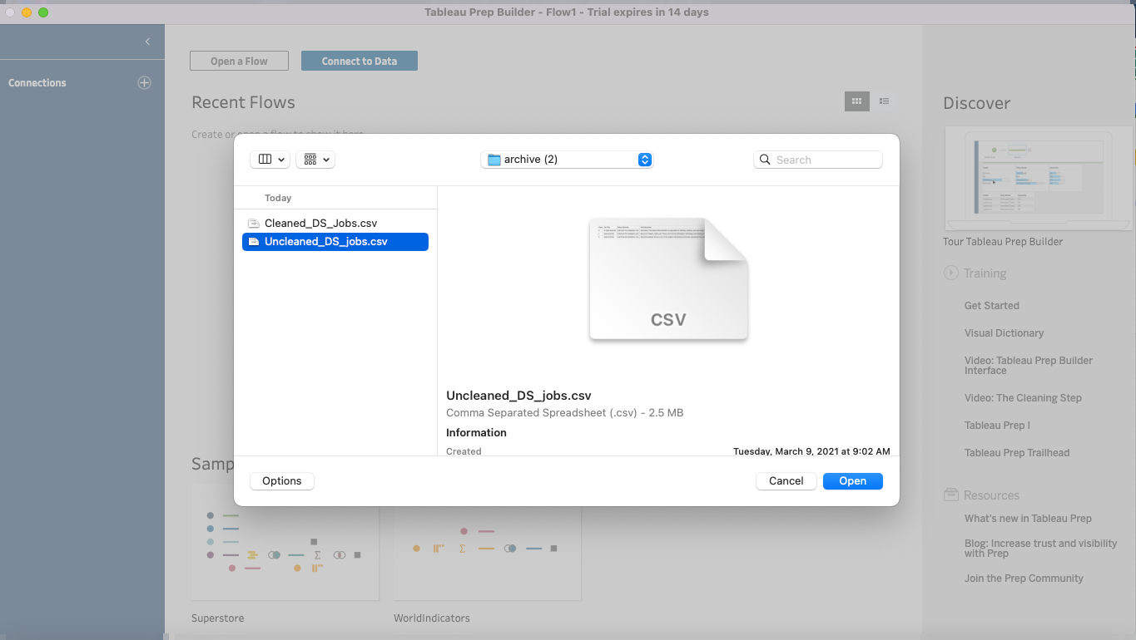Screen dimensions: 1136x640
Task: Open group-by icon options dropdown
Action: pyautogui.click(x=315, y=160)
